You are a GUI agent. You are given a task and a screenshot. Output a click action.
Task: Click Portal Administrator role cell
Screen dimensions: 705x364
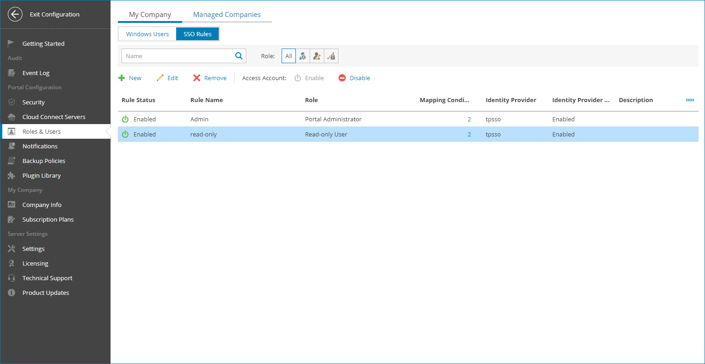(x=333, y=119)
